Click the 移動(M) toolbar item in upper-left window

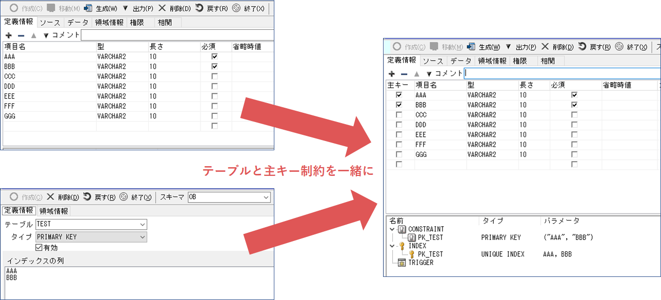64,9
